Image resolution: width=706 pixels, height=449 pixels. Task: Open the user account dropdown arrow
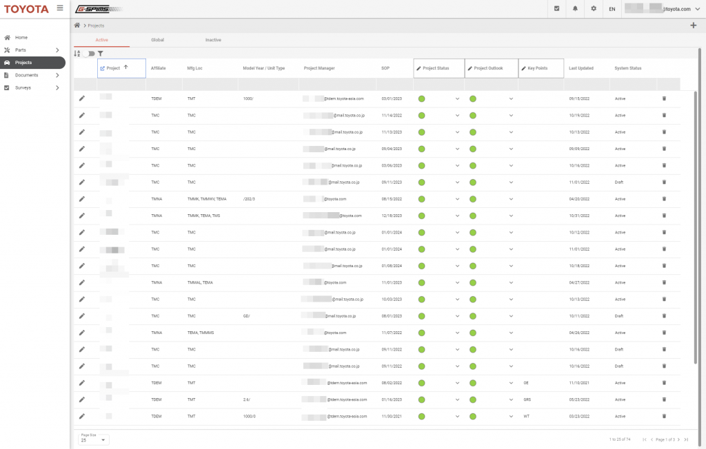(696, 9)
